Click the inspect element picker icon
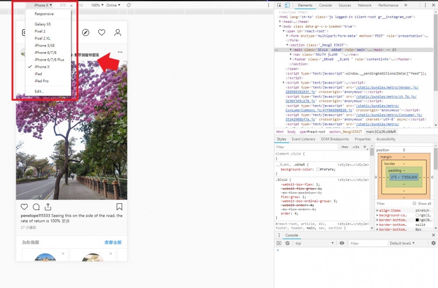Image resolution: width=438 pixels, height=288 pixels. point(279,5)
